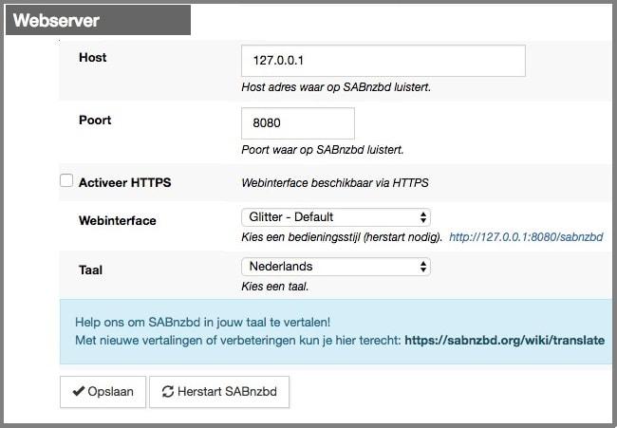Click the Taal field label
The image size is (617, 428).
pos(90,270)
